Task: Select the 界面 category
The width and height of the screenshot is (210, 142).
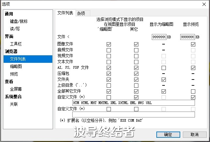Action: [9, 36]
